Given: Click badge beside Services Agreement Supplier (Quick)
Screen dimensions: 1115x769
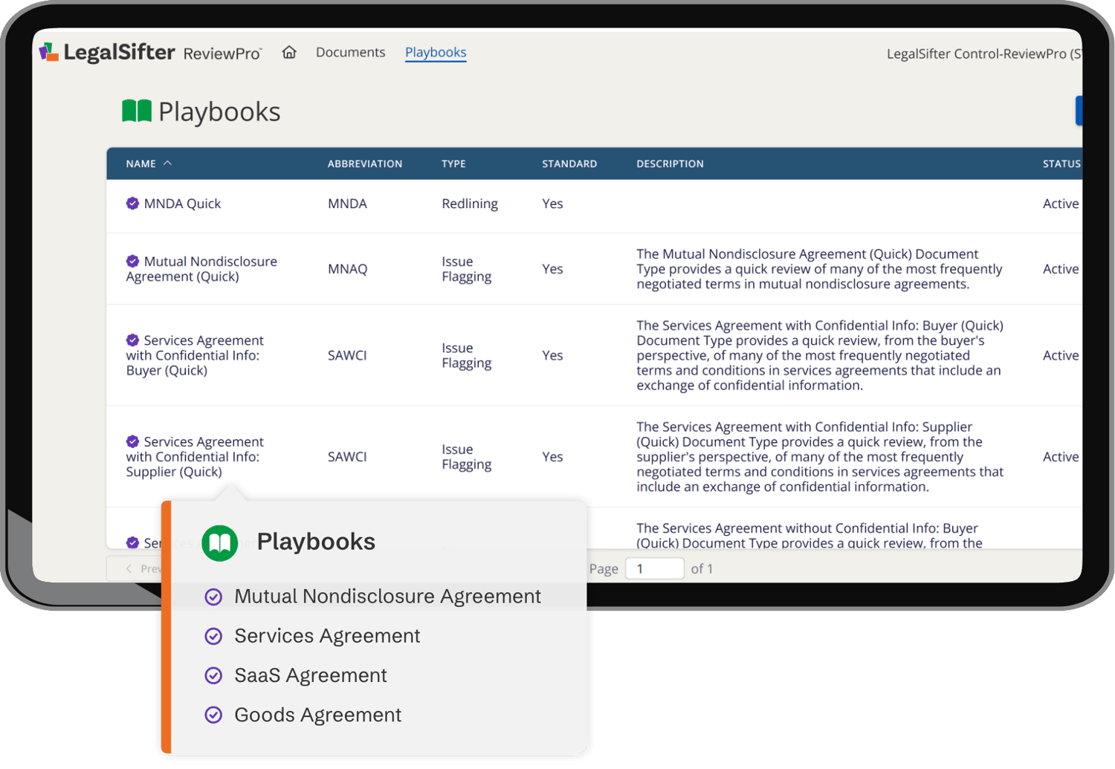Looking at the screenshot, I should point(132,441).
